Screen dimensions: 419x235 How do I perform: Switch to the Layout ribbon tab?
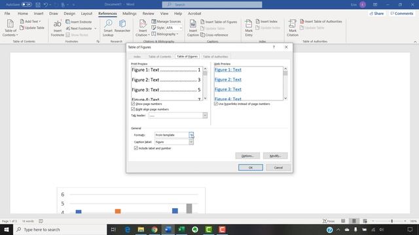pos(86,13)
